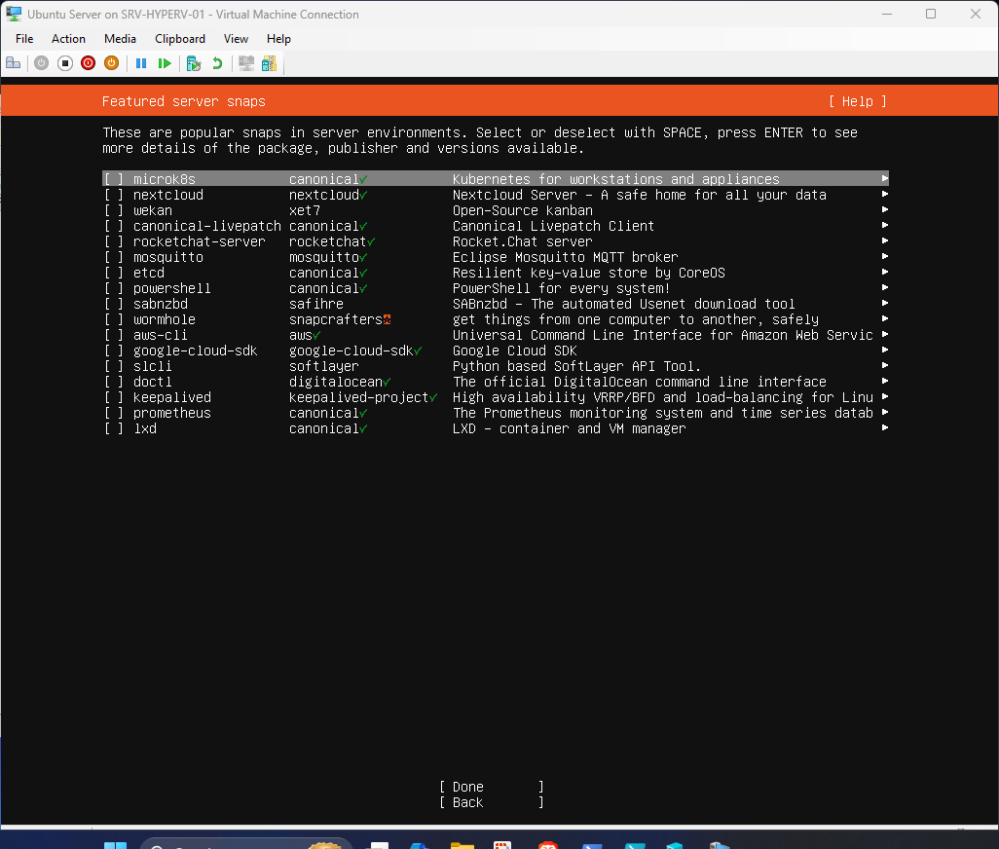Click the Ctrl+Alt+Delete toolbar icon
Image resolution: width=999 pixels, height=849 pixels.
(14, 63)
